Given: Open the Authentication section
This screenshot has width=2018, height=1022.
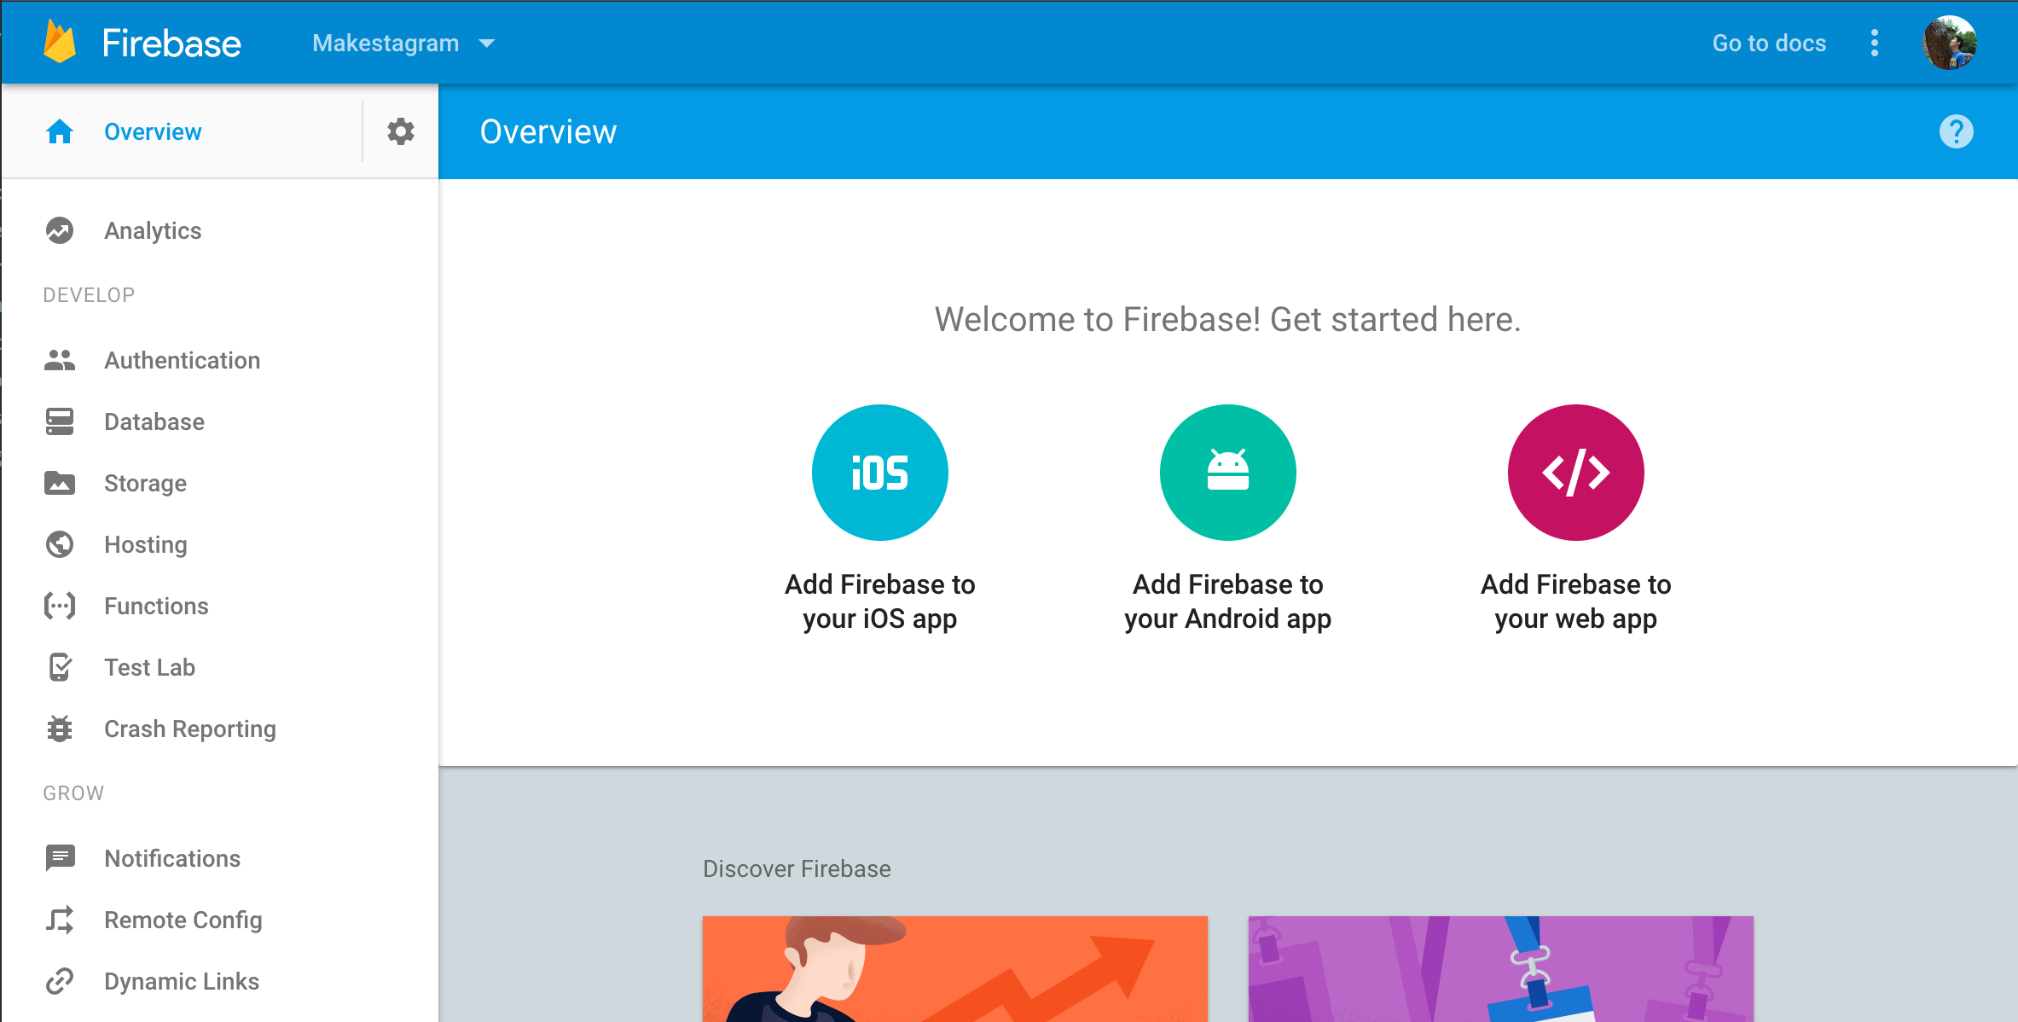Looking at the screenshot, I should 182,360.
